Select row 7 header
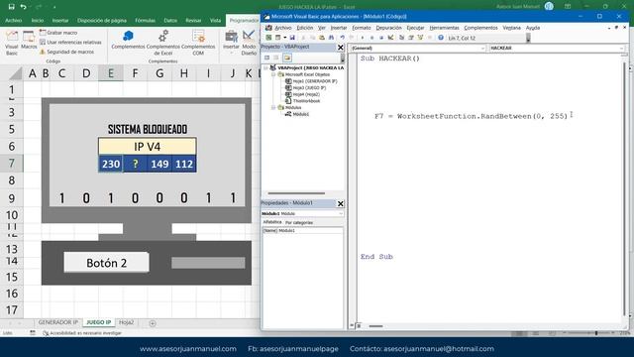634x357 pixels. coord(11,163)
